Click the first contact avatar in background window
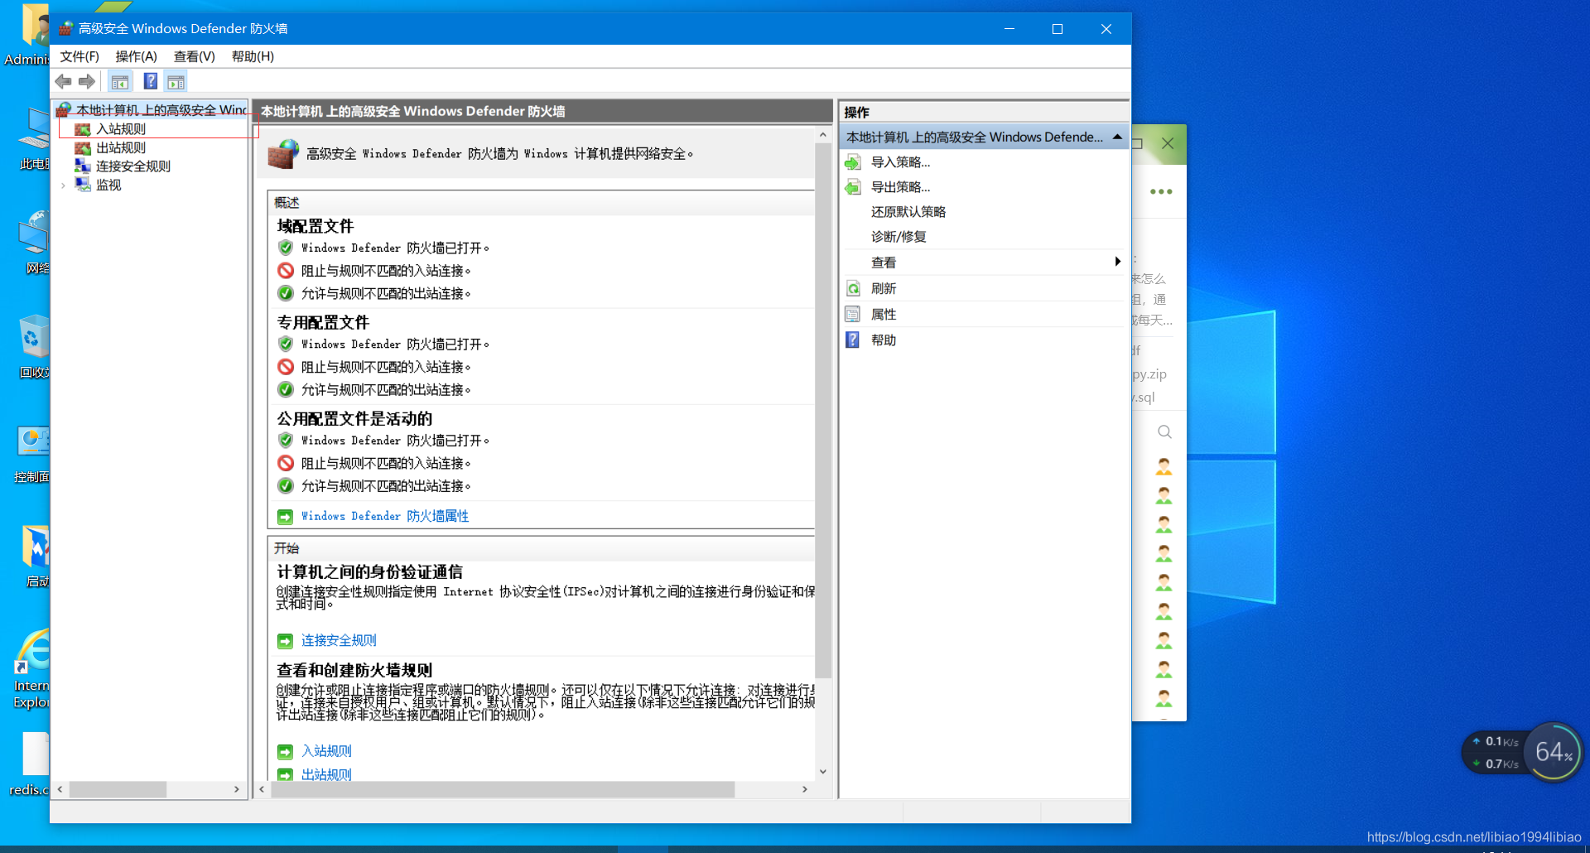This screenshot has width=1590, height=853. (1164, 466)
